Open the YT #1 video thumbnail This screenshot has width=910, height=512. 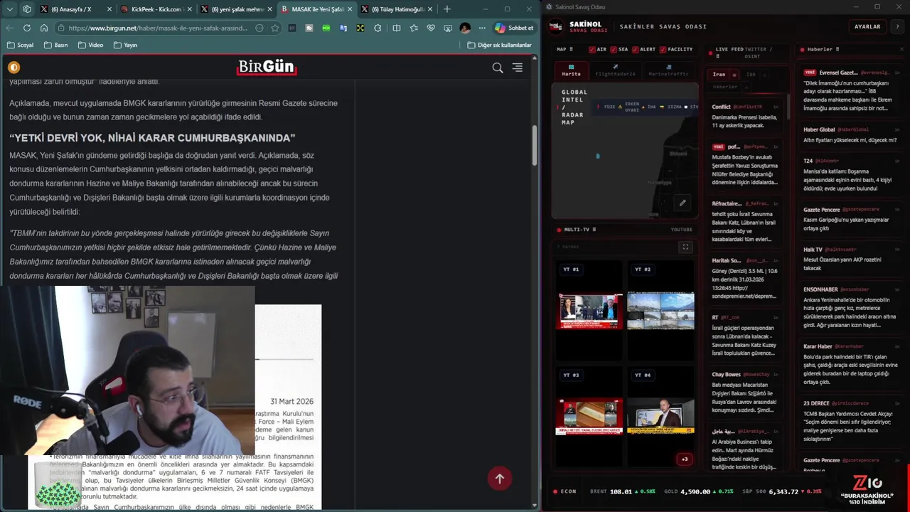pos(589,311)
